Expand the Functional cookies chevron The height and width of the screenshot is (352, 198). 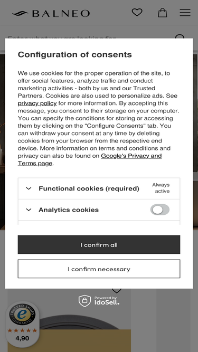[x=29, y=188]
